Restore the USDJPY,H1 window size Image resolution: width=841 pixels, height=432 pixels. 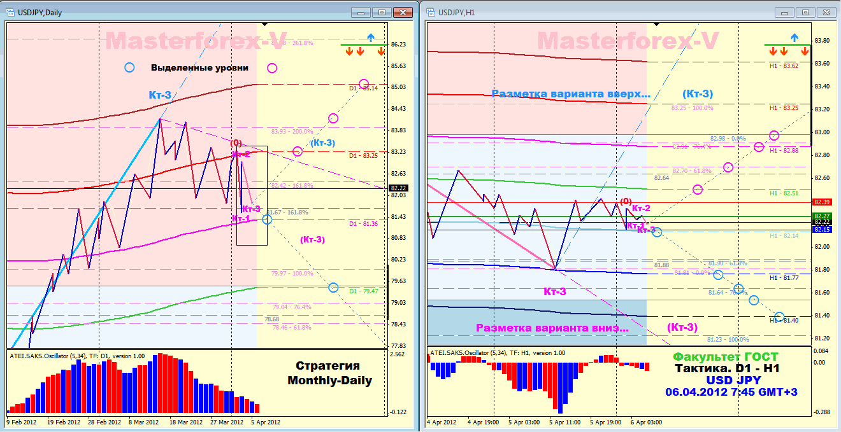(x=805, y=12)
